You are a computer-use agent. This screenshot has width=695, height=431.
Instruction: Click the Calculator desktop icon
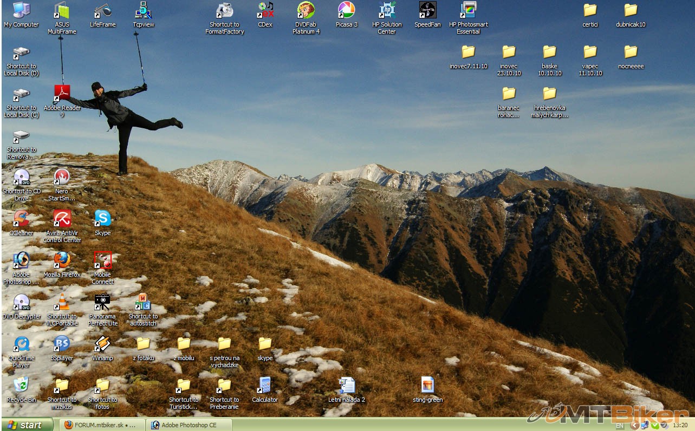pos(264,386)
